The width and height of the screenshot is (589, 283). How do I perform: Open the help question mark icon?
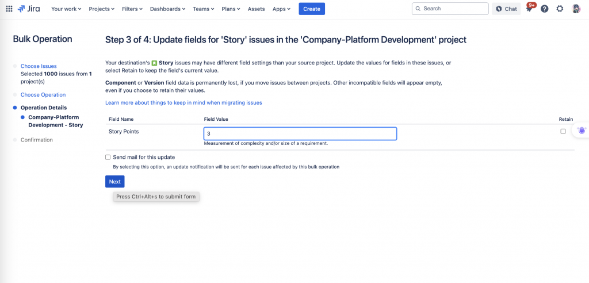(x=544, y=9)
